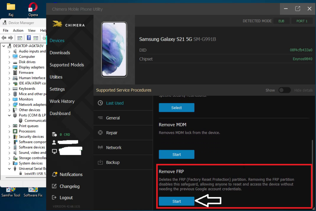This screenshot has height=211, width=316.
Task: Click the user account icon
Action: click(54, 142)
